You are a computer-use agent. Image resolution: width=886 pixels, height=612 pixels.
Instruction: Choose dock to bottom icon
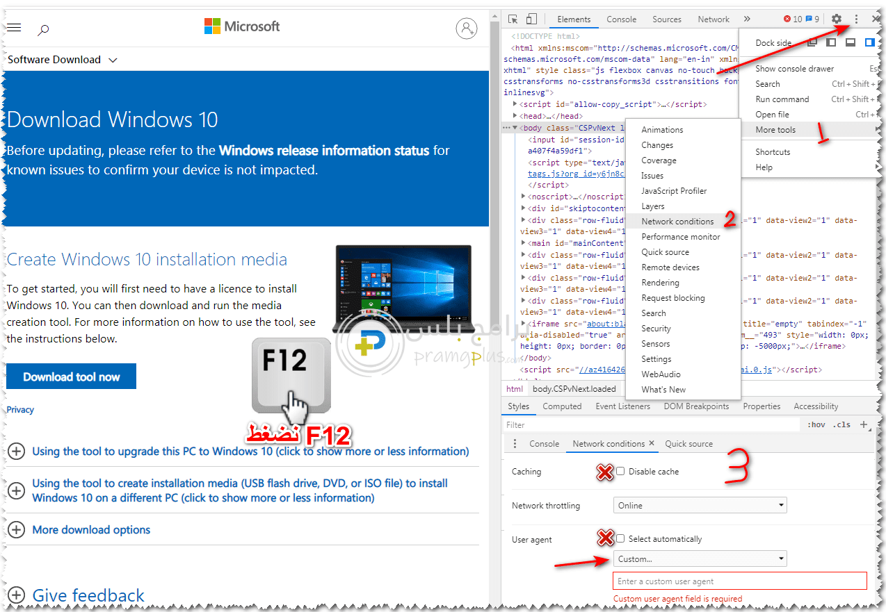click(x=850, y=42)
